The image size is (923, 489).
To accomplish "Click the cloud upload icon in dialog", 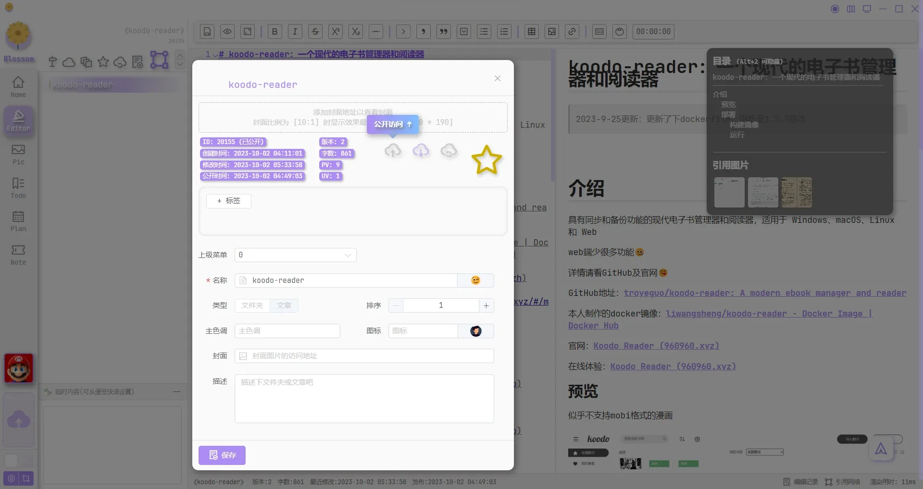I will [393, 150].
